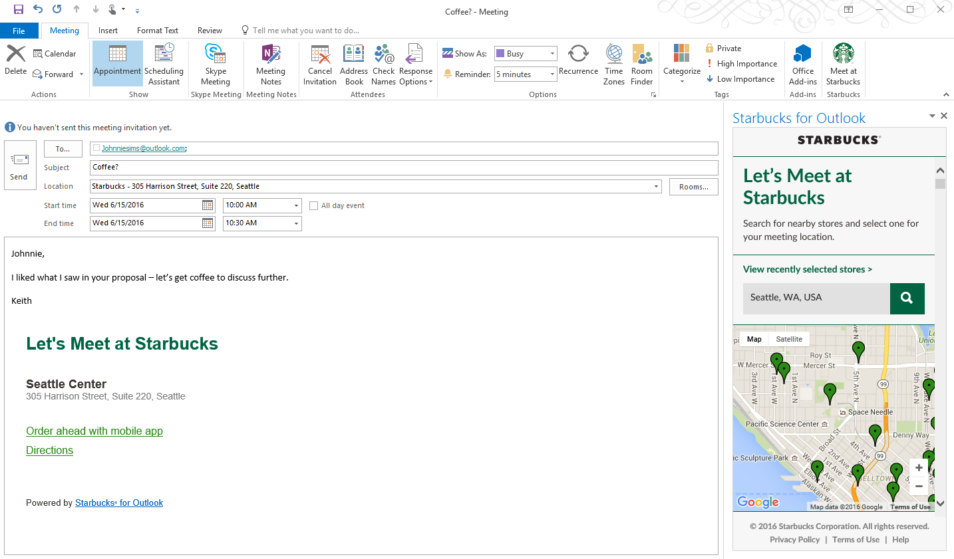Show Time Zones
The image size is (954, 559).
[x=614, y=64]
